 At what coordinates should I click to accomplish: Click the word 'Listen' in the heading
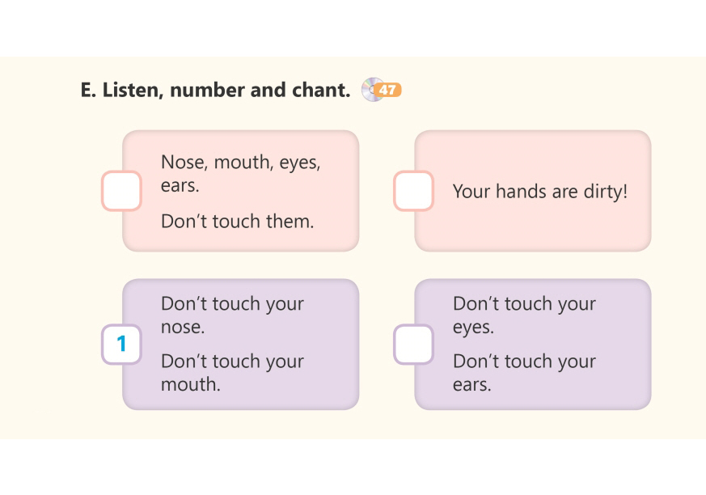[x=132, y=90]
